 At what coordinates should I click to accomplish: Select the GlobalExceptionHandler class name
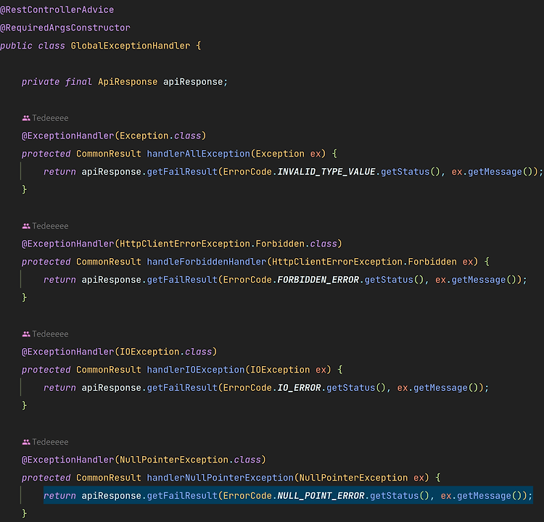coord(131,46)
